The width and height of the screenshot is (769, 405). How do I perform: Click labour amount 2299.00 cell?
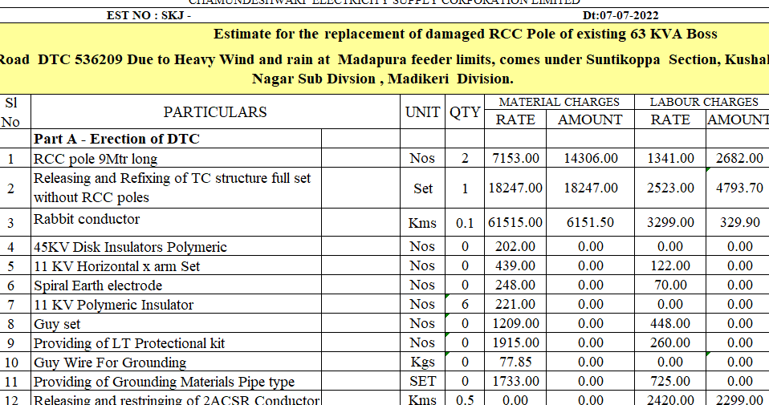coord(738,398)
